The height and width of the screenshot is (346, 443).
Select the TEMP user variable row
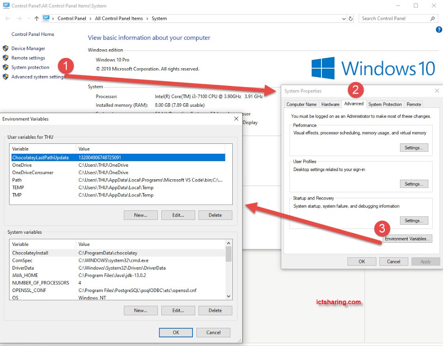coord(118,187)
